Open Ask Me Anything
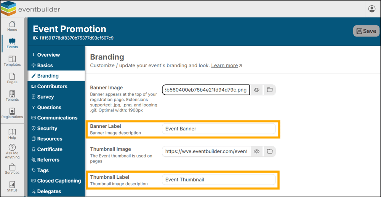 12,152
